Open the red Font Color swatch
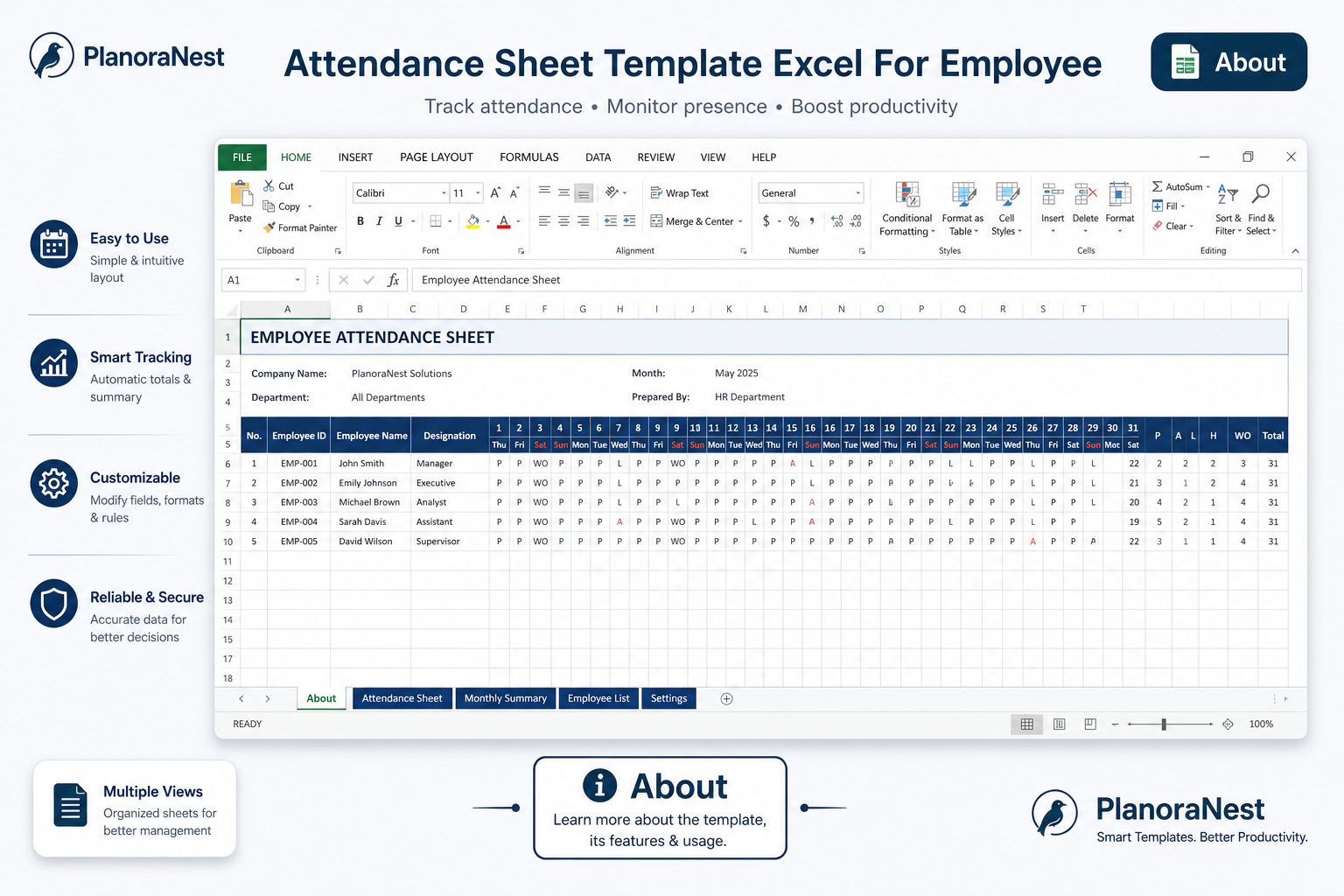This screenshot has height=896, width=1344. (x=504, y=221)
